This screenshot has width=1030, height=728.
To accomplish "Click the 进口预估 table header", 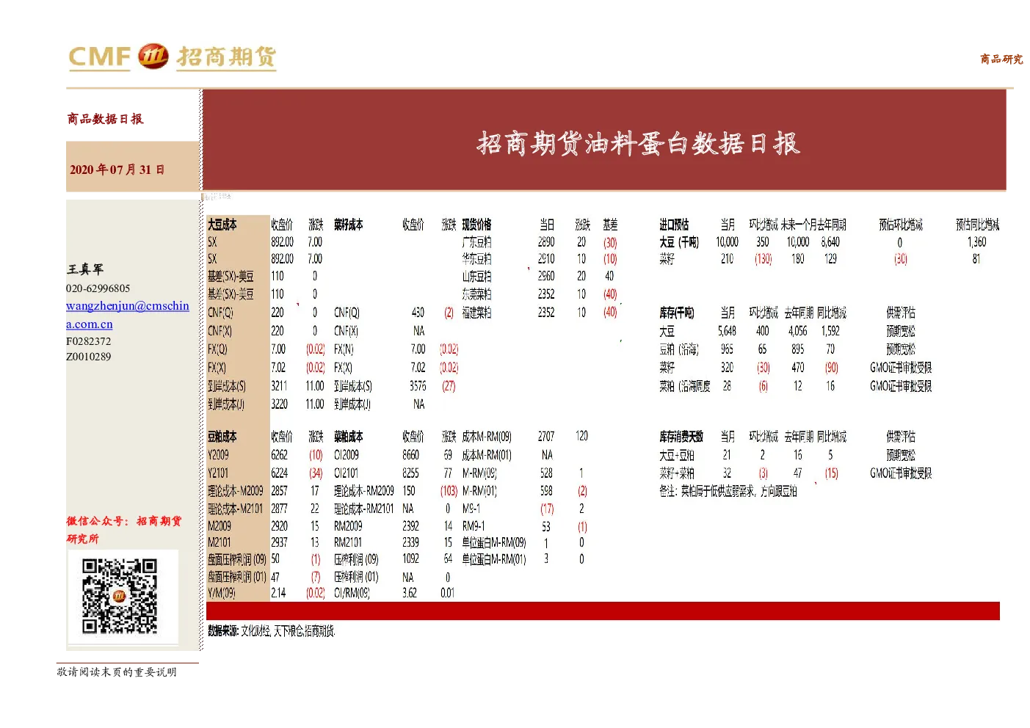I will pyautogui.click(x=674, y=225).
